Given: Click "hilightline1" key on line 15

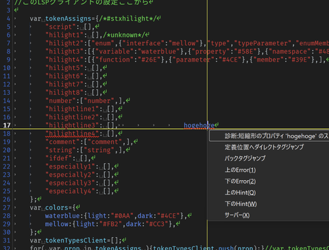Looking at the screenshot, I should click(72, 109).
